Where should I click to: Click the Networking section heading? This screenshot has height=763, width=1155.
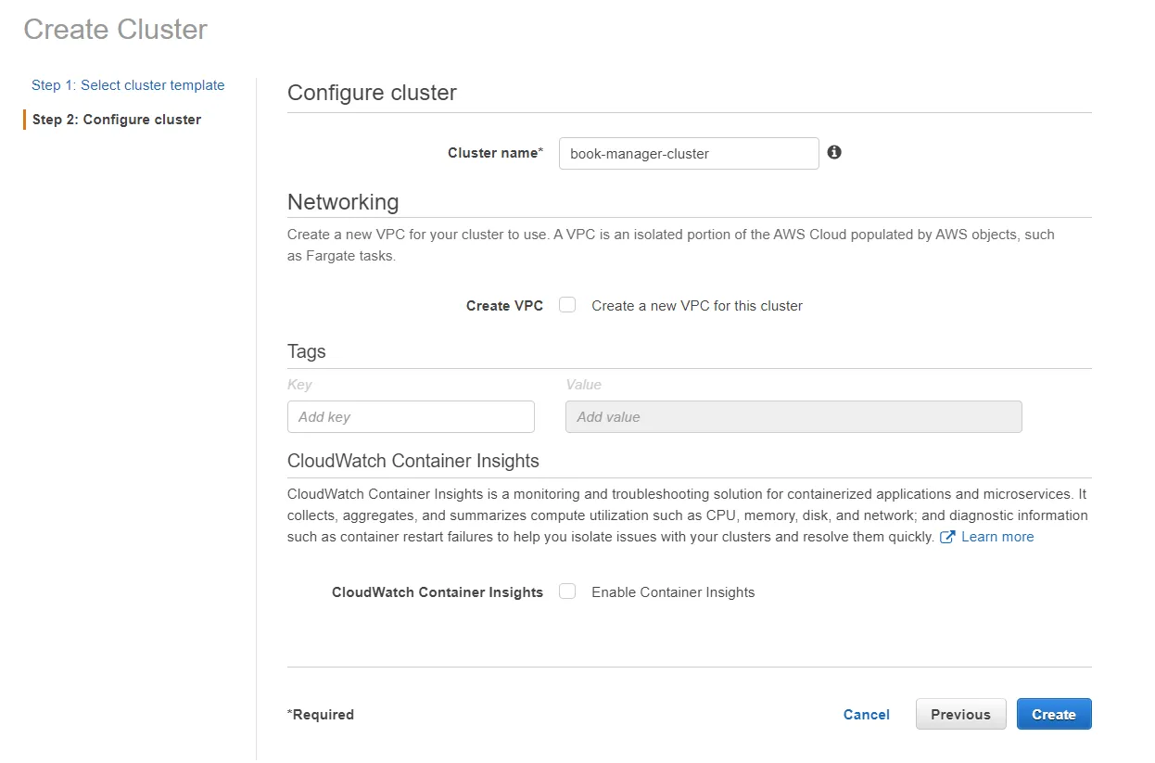pos(343,202)
